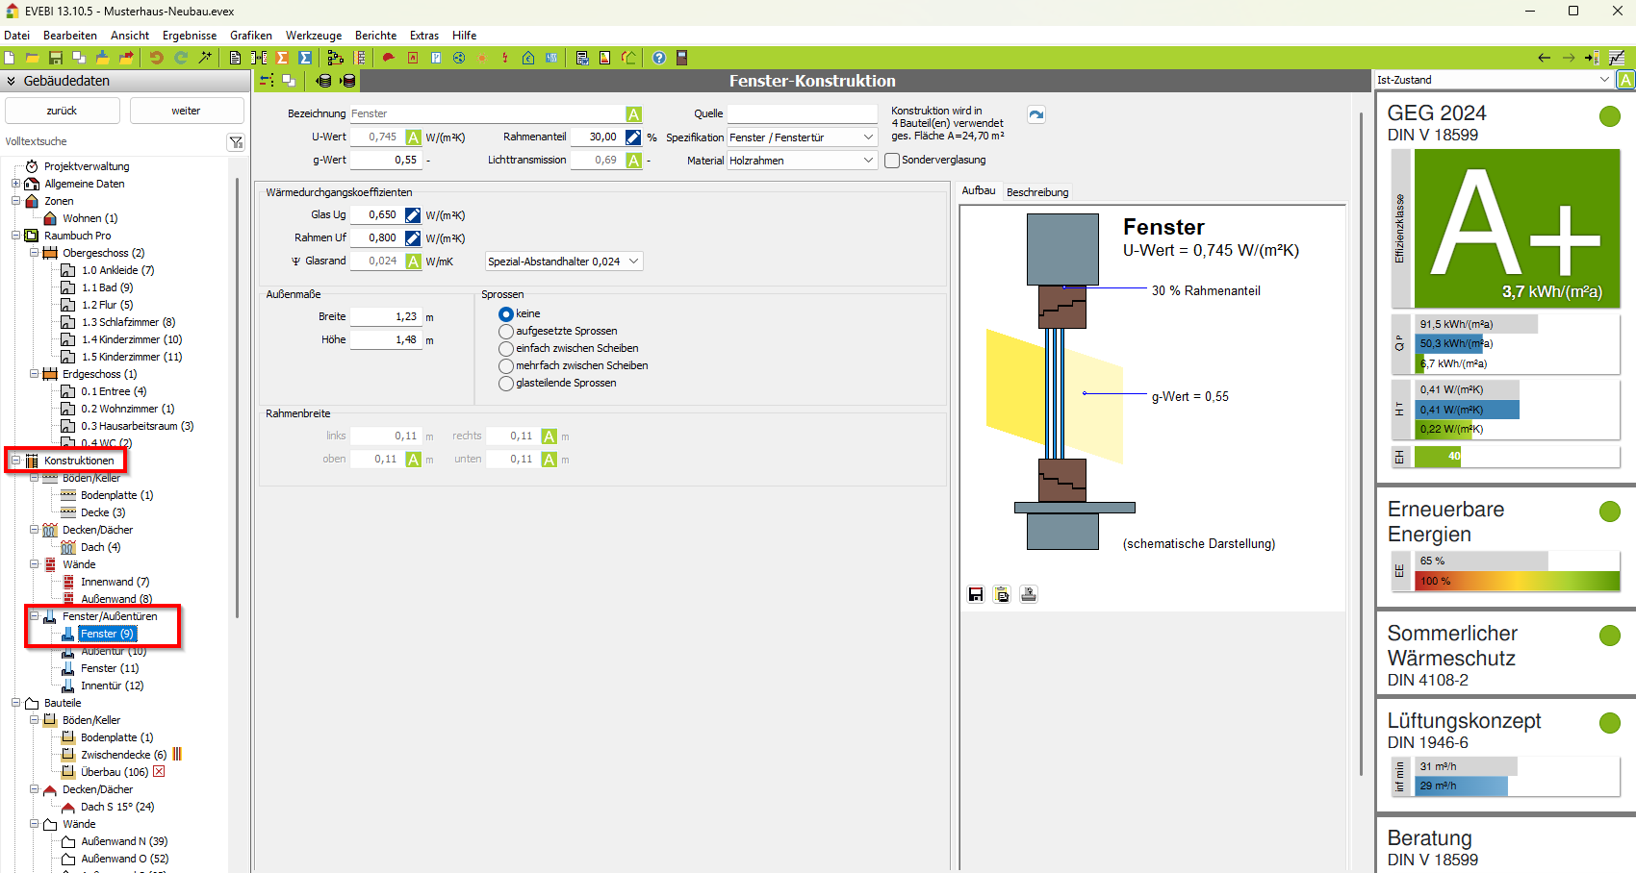This screenshot has height=873, width=1636.
Task: Open the Material Holzrahmen dropdown
Action: coord(801,161)
